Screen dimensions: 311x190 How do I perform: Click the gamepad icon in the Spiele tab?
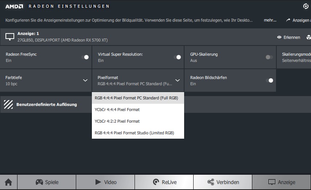pos(39,182)
